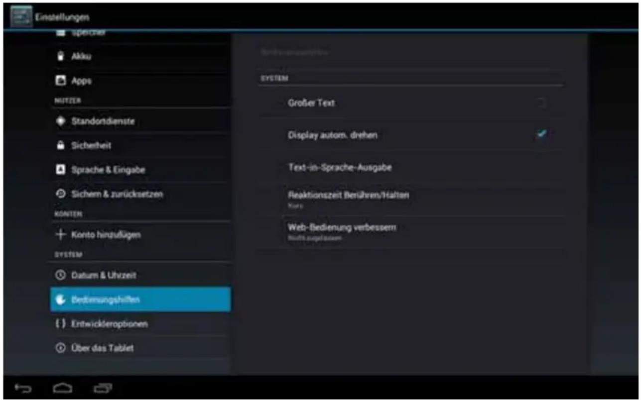Tap the Apps icon in sidebar
The width and height of the screenshot is (641, 400).
click(x=61, y=81)
